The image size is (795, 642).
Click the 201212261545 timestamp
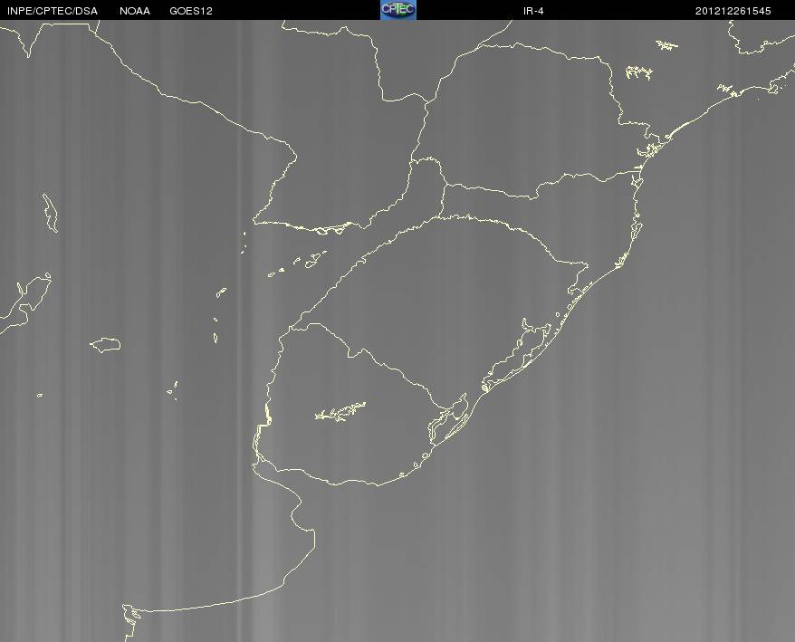pyautogui.click(x=733, y=11)
